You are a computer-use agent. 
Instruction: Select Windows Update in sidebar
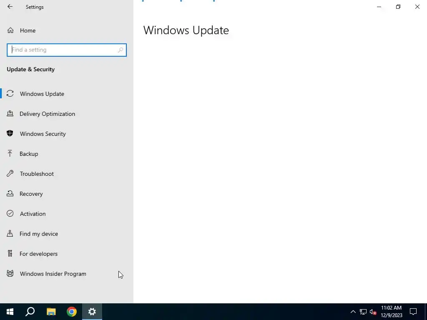pos(67,94)
